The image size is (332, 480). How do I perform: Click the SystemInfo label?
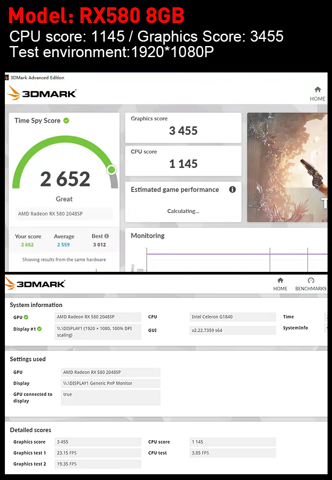(295, 328)
